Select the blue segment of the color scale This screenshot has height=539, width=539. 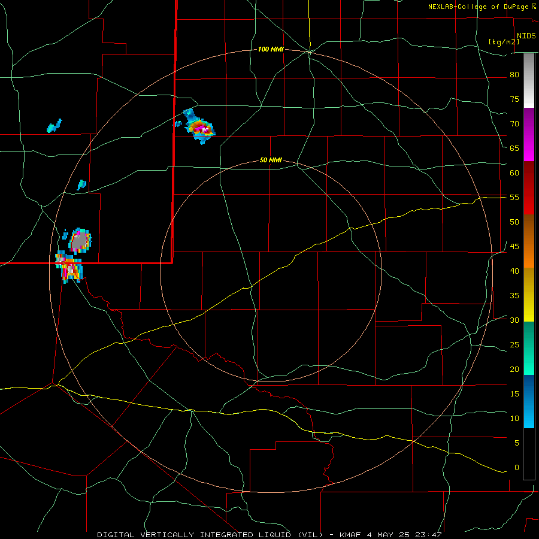coord(529,401)
